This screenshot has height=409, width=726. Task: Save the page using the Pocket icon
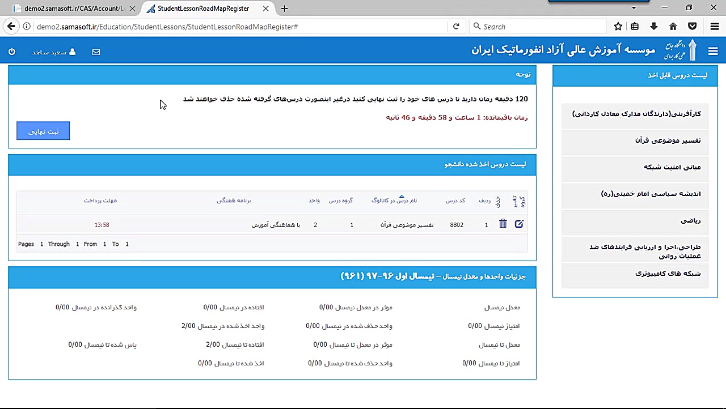pyautogui.click(x=692, y=26)
